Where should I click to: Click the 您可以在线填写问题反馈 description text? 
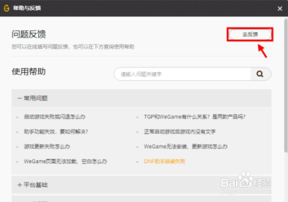click(73, 47)
